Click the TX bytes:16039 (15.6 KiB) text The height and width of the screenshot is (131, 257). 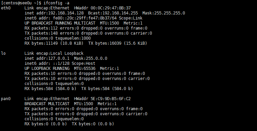click(118, 43)
